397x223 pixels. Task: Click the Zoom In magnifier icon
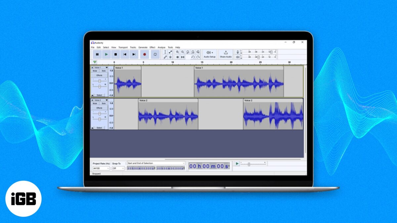pyautogui.click(x=177, y=52)
